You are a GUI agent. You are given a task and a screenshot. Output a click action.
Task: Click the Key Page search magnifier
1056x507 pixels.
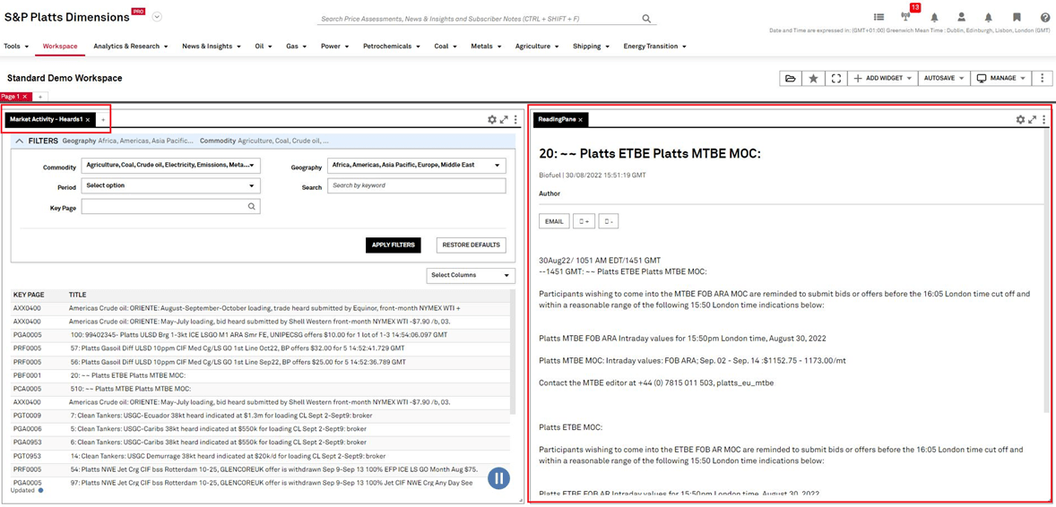[251, 208]
